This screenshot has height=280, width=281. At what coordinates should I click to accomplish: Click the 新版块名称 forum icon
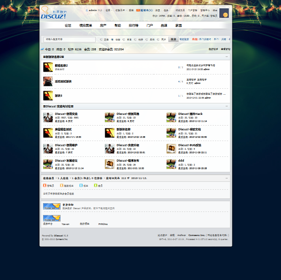point(110,133)
